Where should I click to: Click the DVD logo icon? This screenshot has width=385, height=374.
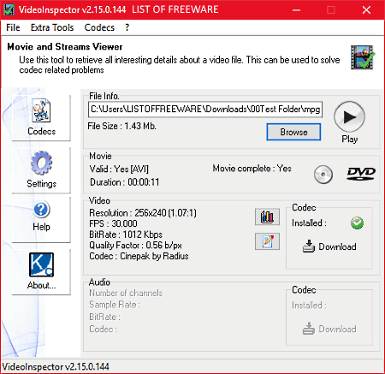pyautogui.click(x=361, y=174)
